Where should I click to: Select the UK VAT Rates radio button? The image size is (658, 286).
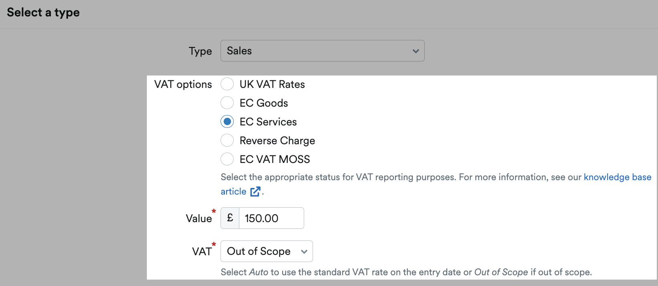point(227,84)
